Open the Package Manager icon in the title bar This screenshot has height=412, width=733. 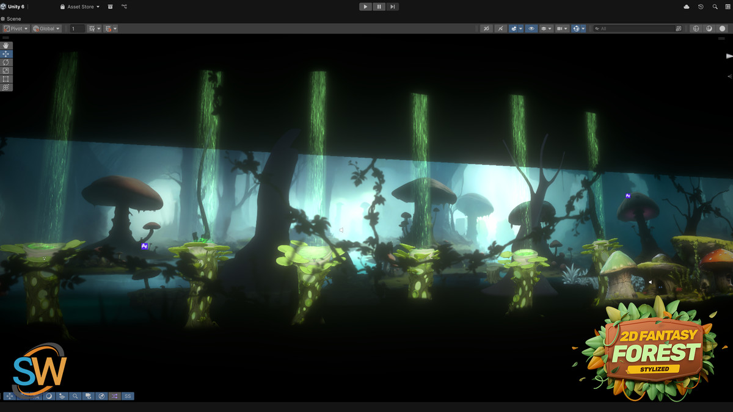click(111, 7)
